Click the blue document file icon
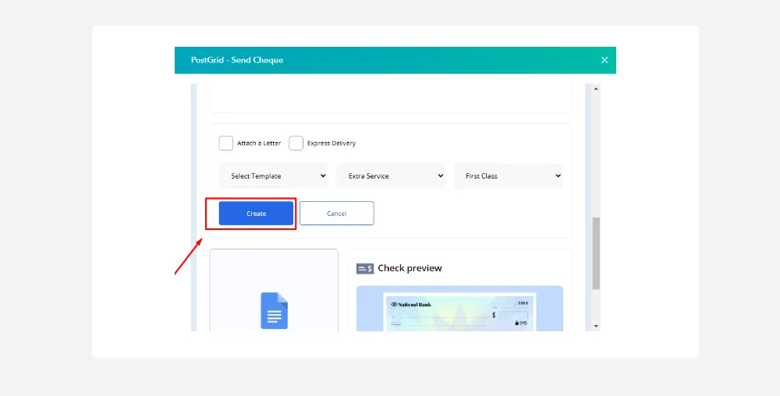This screenshot has height=396, width=780. 274,310
